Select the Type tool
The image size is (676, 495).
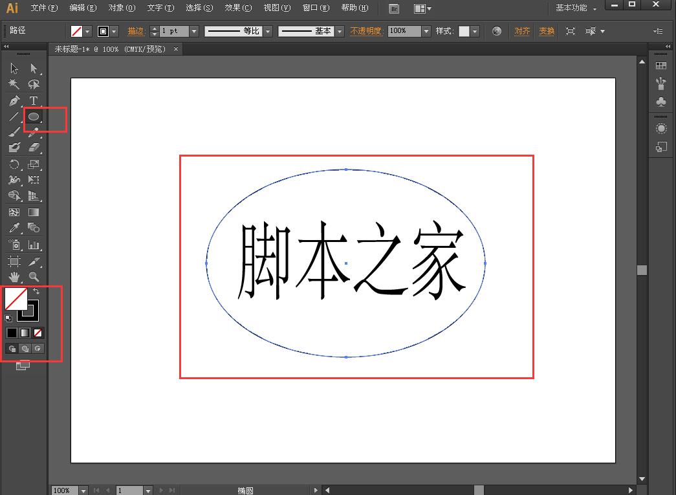click(34, 100)
